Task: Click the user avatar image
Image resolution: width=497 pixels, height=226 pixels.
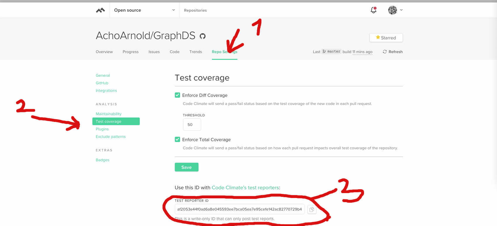Action: point(392,10)
